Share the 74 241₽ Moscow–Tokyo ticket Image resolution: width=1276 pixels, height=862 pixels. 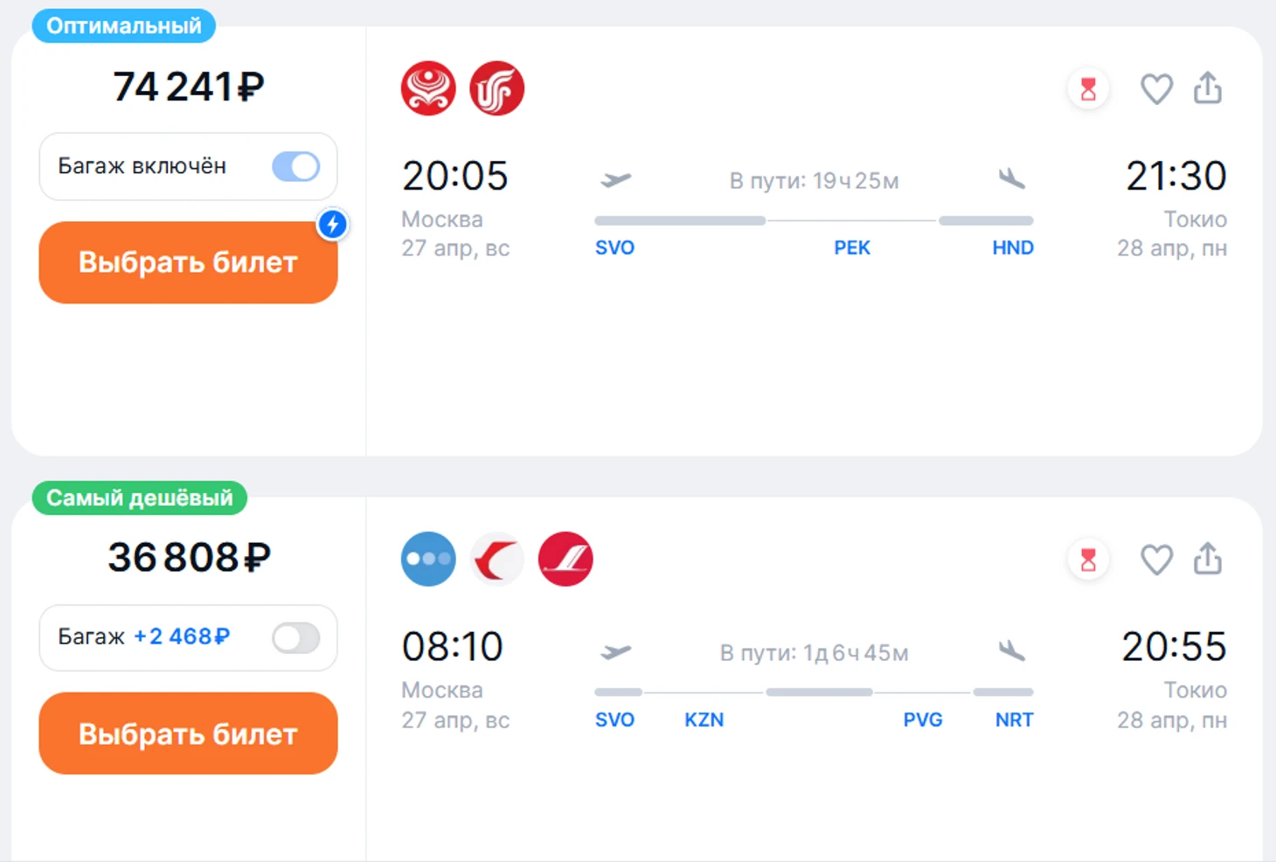pos(1208,88)
